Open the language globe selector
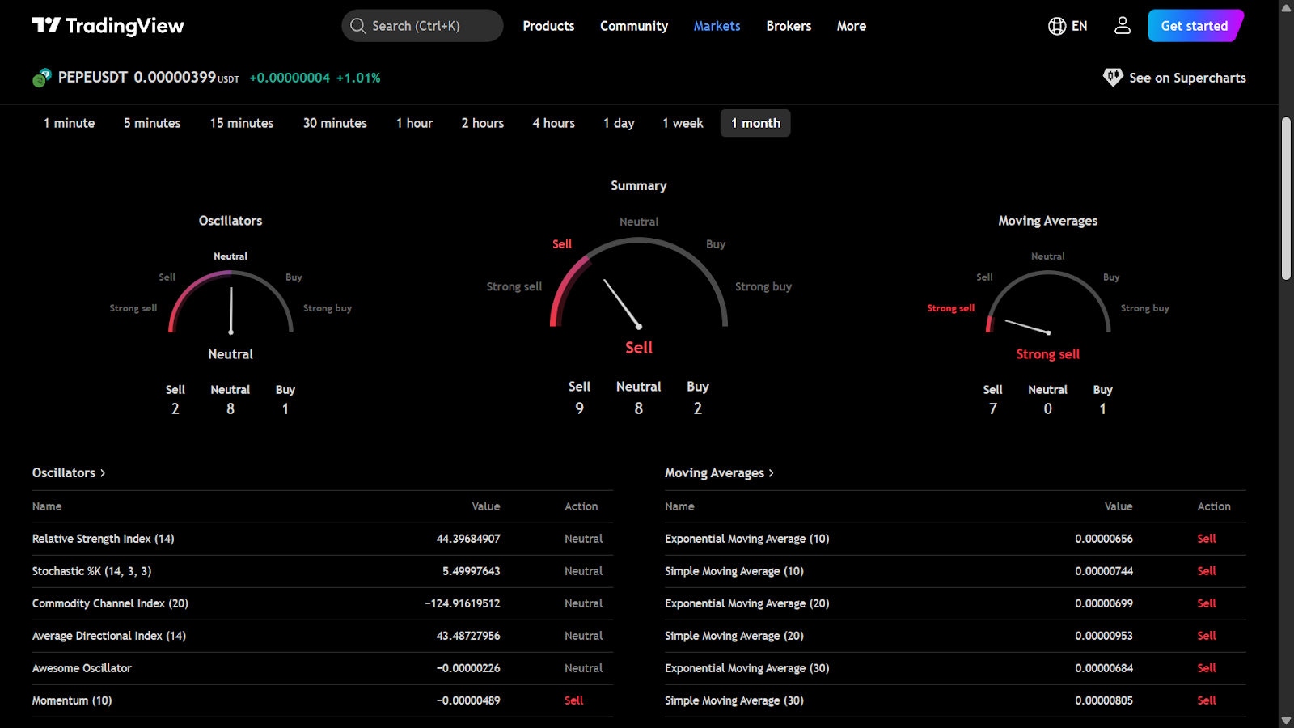 pos(1057,26)
